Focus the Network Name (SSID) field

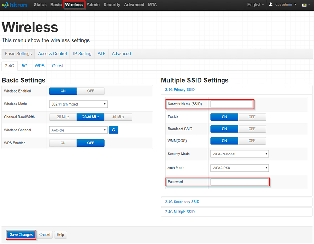232,104
